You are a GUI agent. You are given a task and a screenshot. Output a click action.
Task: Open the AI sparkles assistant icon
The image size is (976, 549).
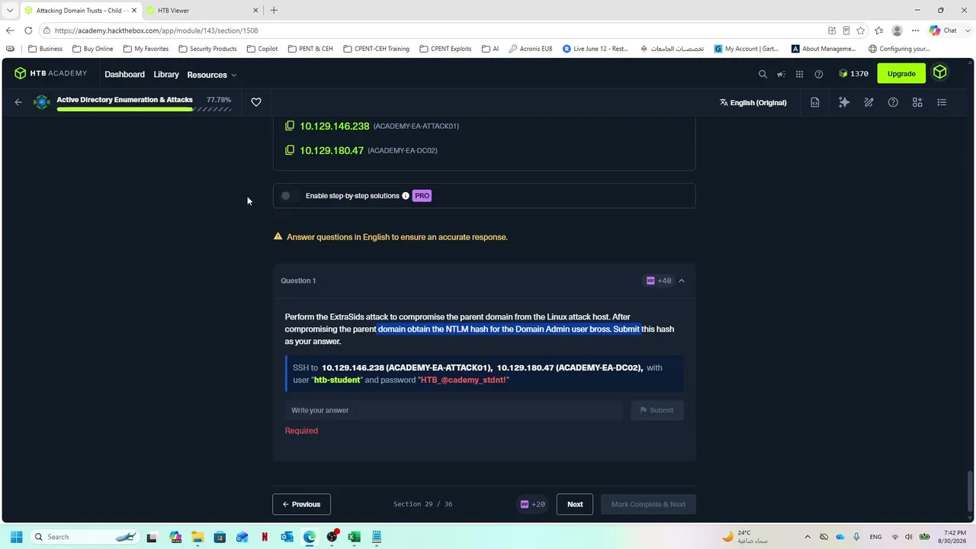(x=844, y=102)
